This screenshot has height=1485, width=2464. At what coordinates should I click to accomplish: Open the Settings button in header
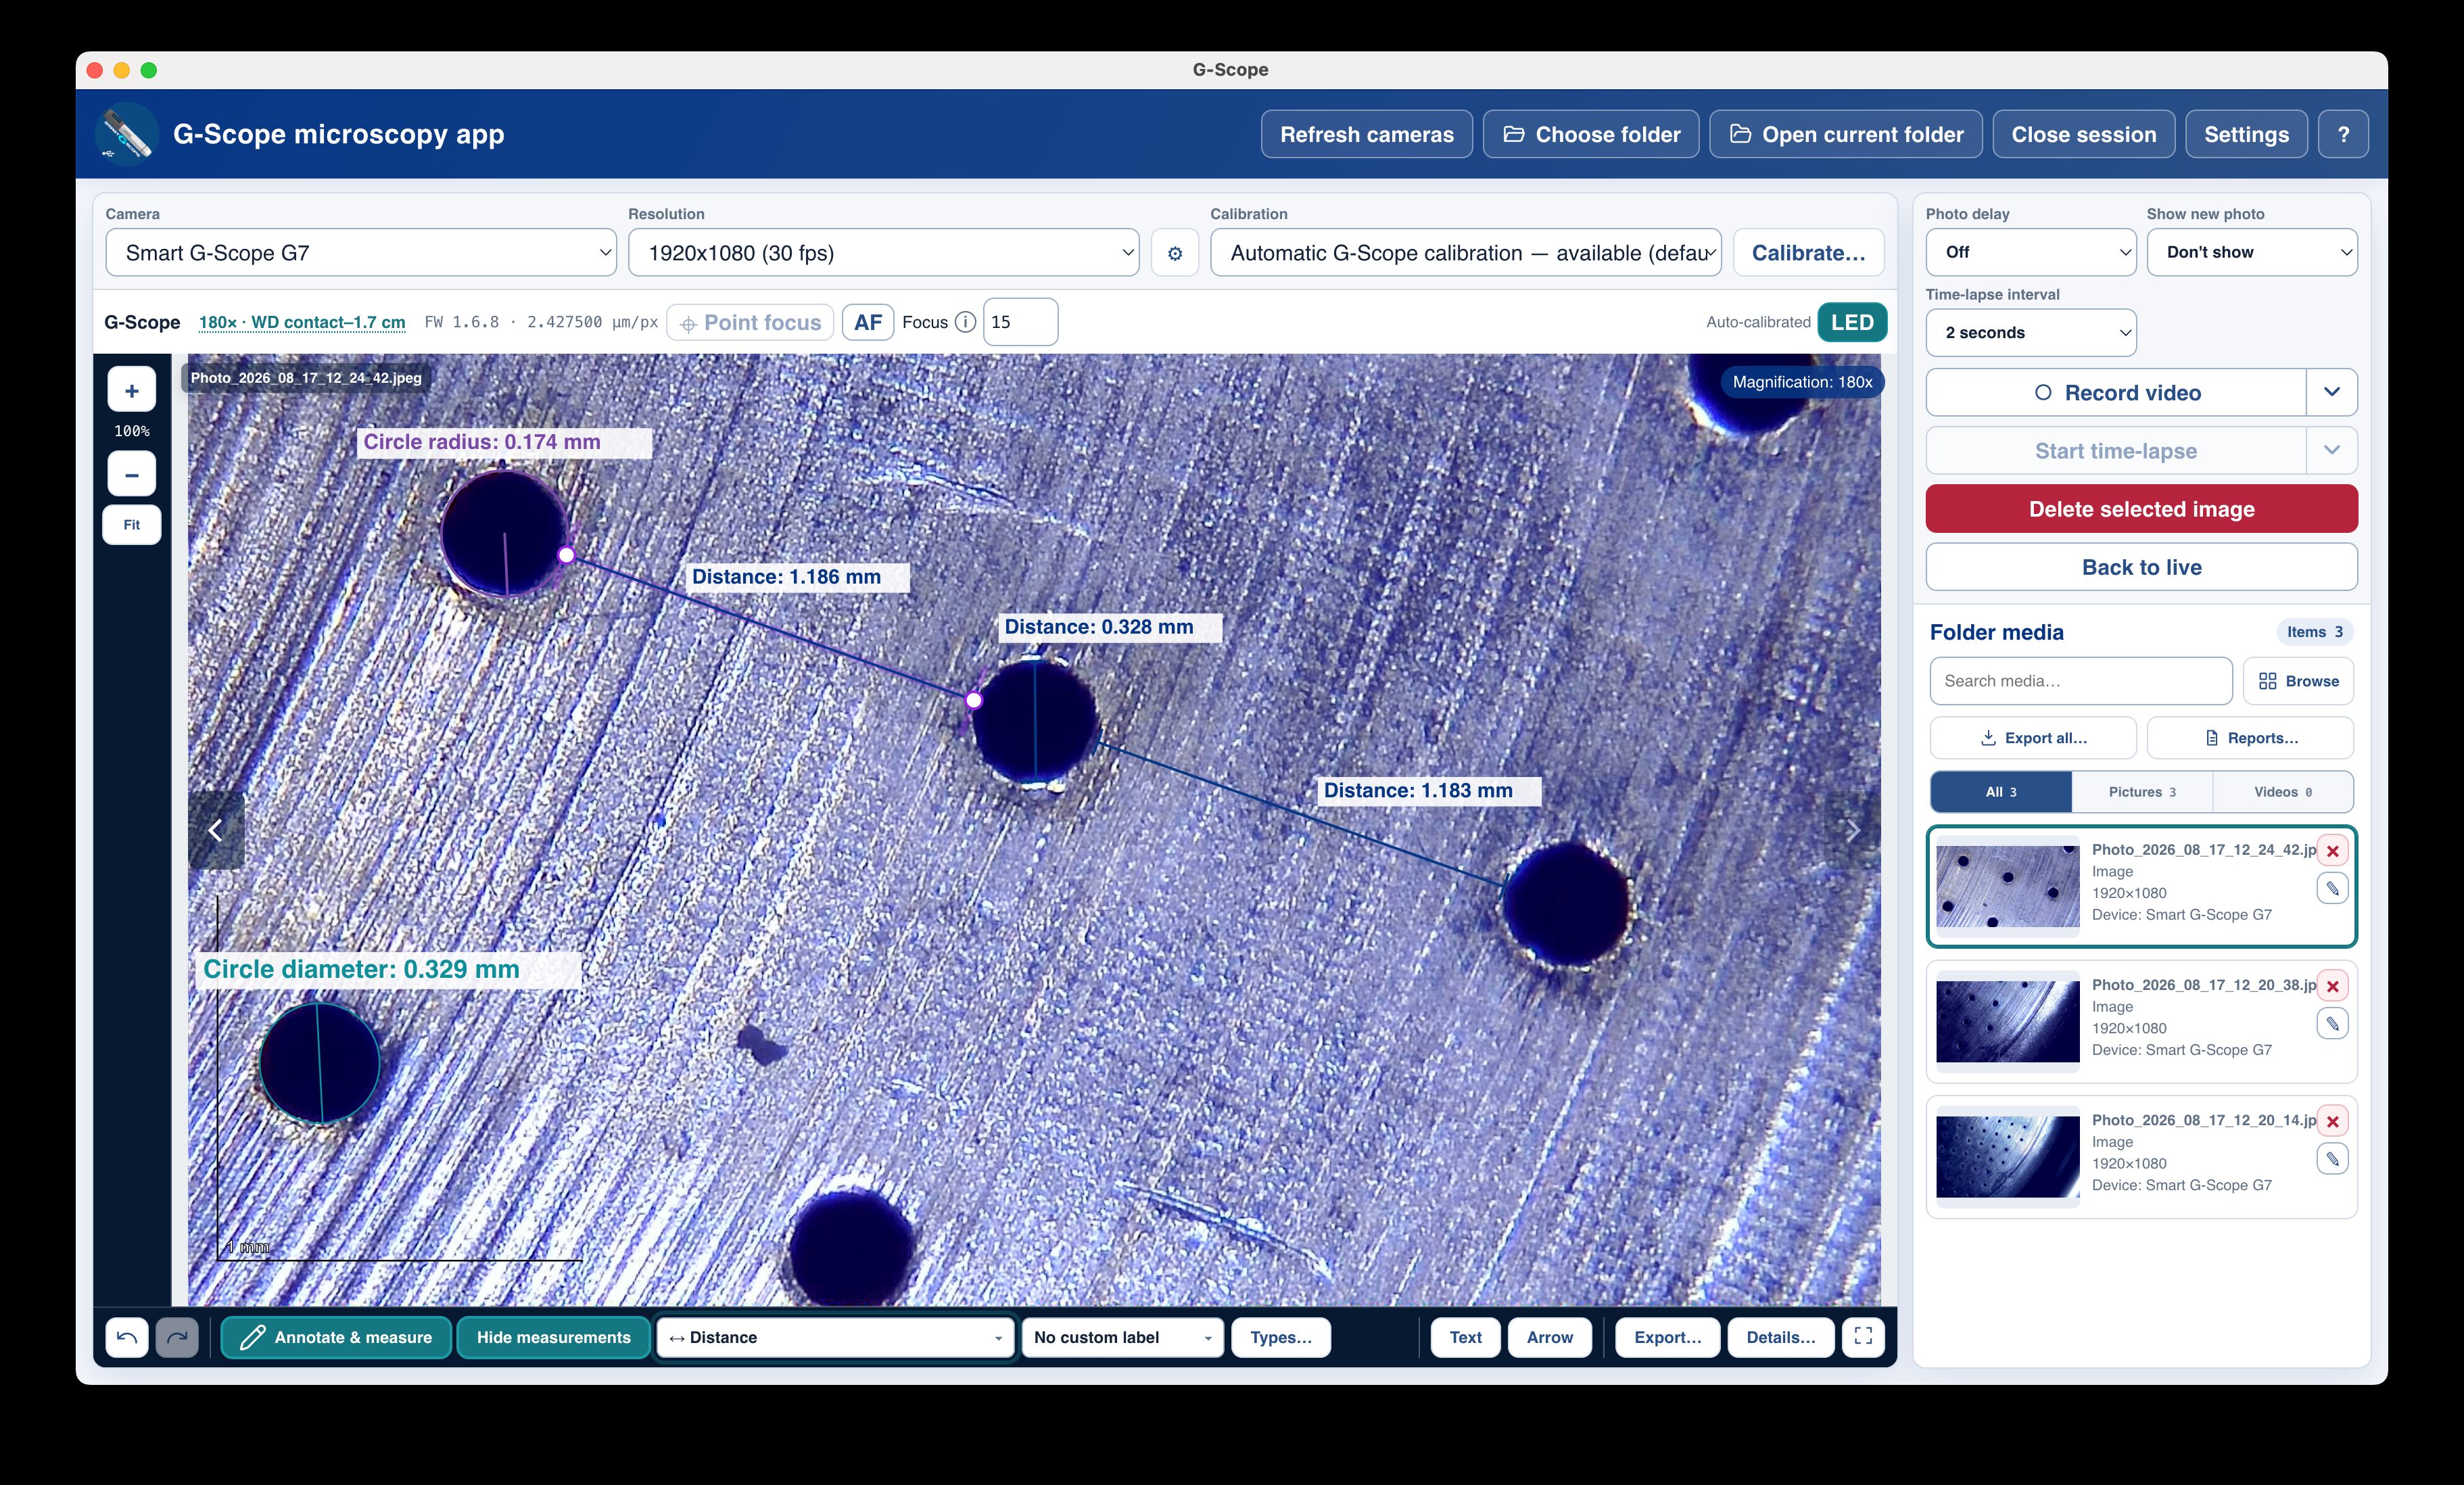(x=2246, y=134)
